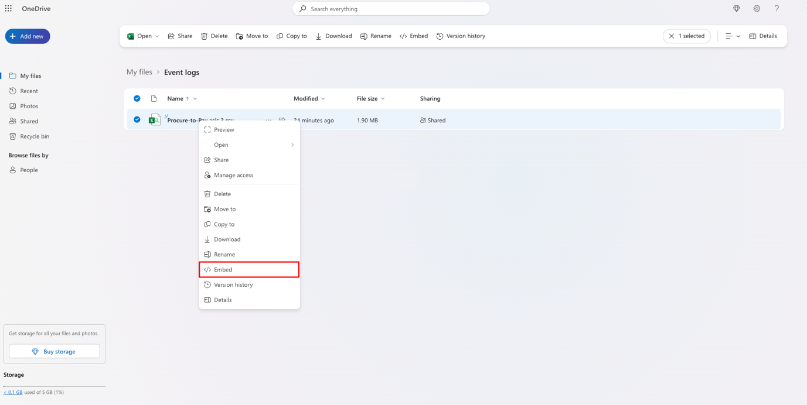Click the Buy storage button
This screenshot has width=807, height=405.
click(x=54, y=351)
